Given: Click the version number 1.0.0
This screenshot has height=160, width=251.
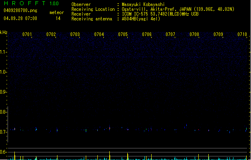Looking at the screenshot, I should tap(54, 4).
